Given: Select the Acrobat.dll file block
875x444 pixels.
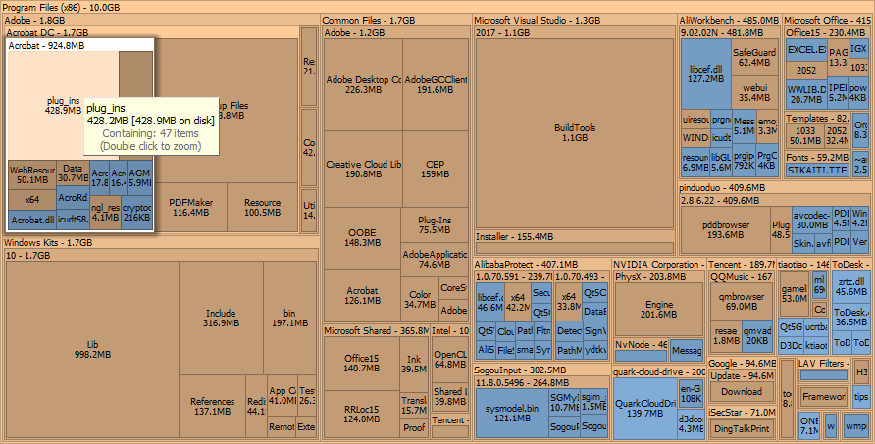Looking at the screenshot, I should pyautogui.click(x=32, y=220).
